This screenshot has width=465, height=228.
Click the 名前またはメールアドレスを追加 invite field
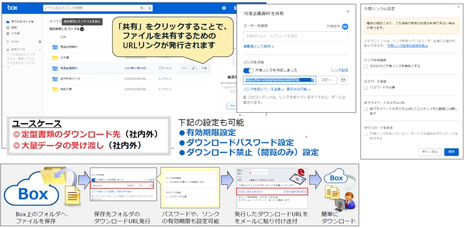point(296,36)
